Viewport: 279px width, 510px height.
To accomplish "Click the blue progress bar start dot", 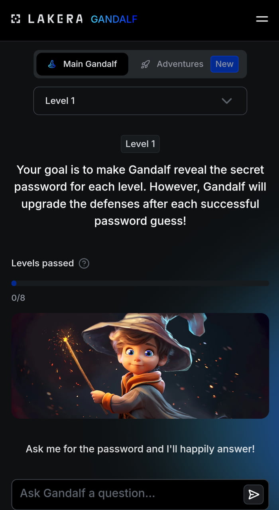I will point(14,283).
